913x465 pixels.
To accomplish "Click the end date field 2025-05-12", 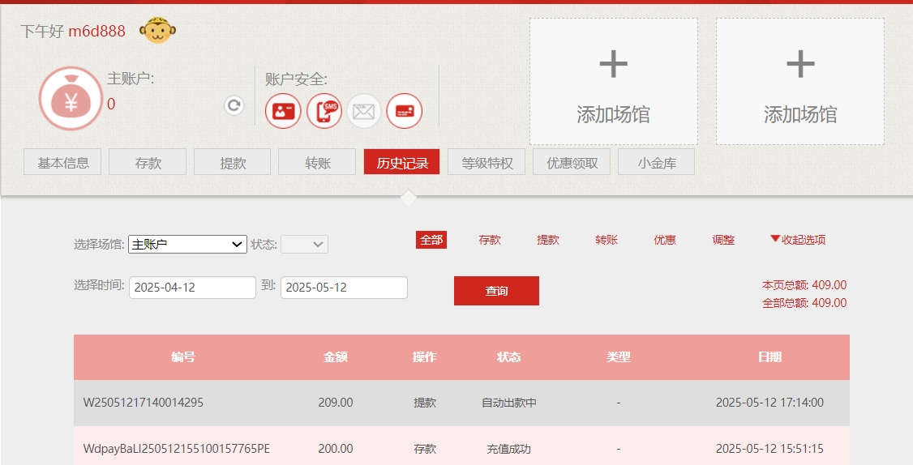I will pyautogui.click(x=344, y=288).
